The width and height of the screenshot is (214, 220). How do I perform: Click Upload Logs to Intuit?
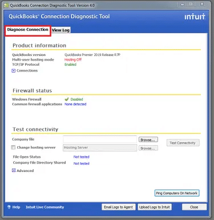click(x=155, y=207)
